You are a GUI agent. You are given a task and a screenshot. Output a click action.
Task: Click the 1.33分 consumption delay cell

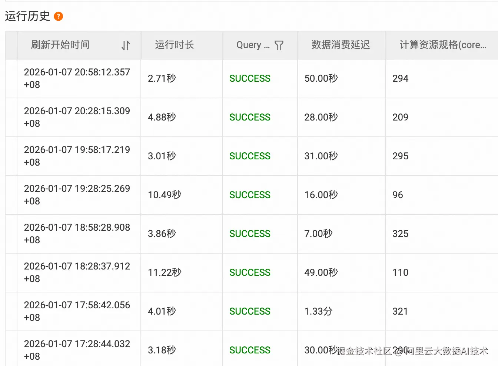[x=318, y=311]
